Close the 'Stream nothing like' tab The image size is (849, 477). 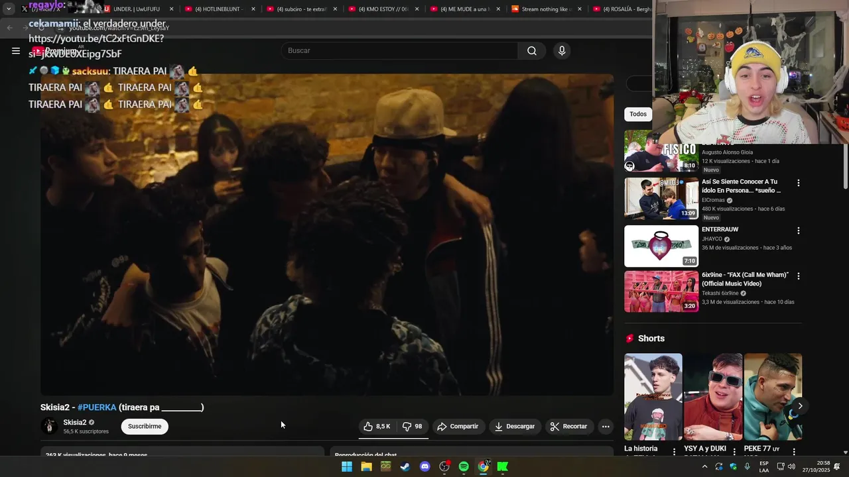coord(580,9)
